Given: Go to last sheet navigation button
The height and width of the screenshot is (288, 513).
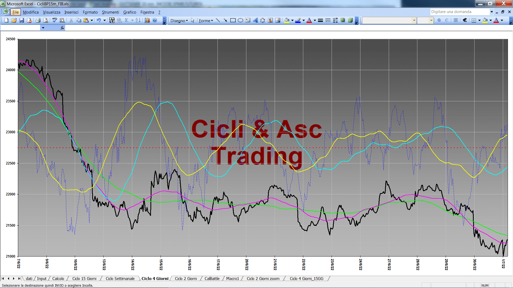Looking at the screenshot, I should pos(19,278).
